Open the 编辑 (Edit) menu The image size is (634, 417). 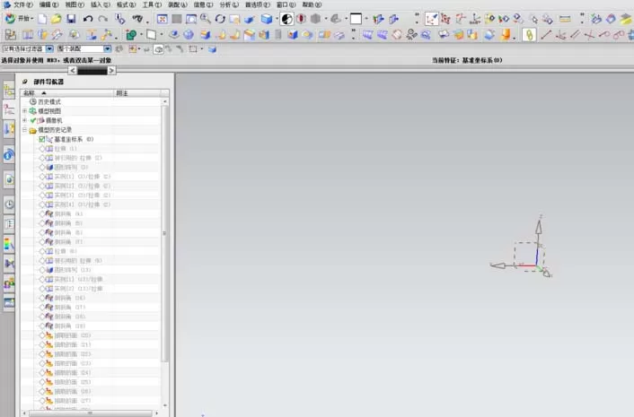pos(48,4)
